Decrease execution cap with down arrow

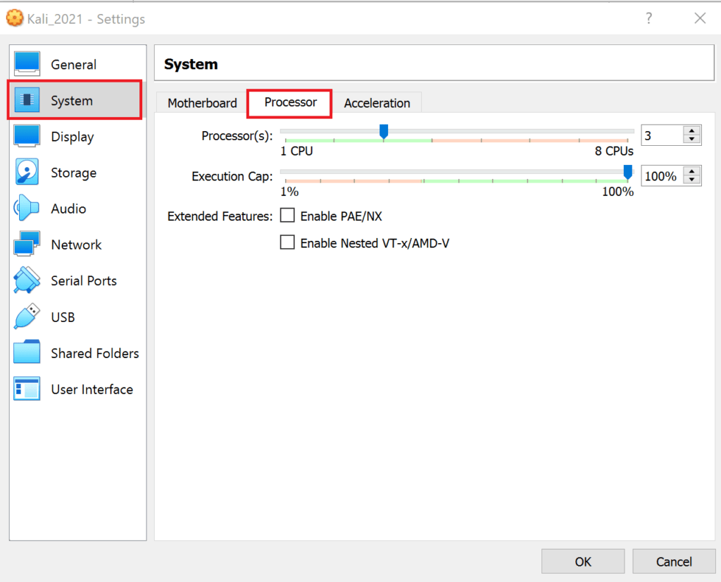point(691,180)
